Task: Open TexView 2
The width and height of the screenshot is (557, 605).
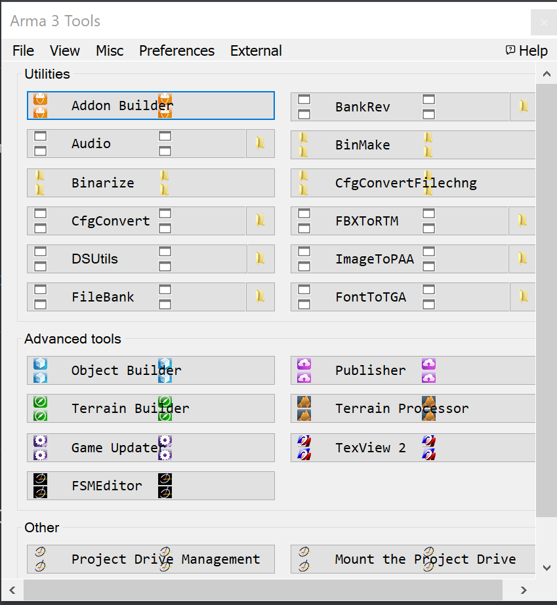Action: [413, 448]
